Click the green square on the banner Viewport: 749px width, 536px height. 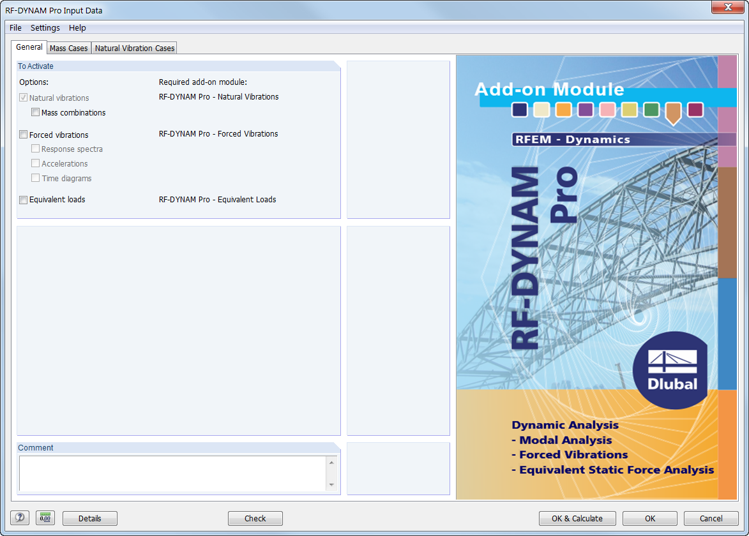coord(651,110)
